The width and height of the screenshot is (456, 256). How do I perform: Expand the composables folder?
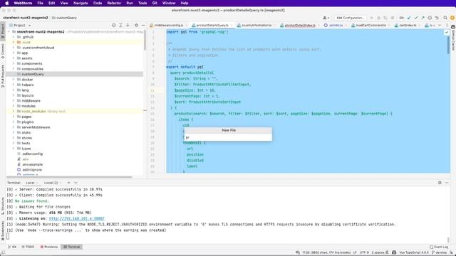[x=14, y=69]
